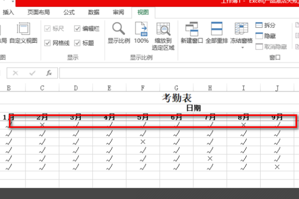Select column J header
Viewport: 299px width, 199px height.
coord(277,88)
